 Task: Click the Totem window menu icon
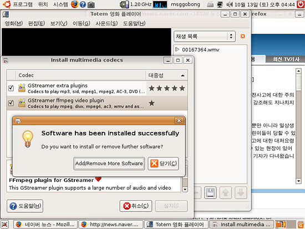(6, 14)
